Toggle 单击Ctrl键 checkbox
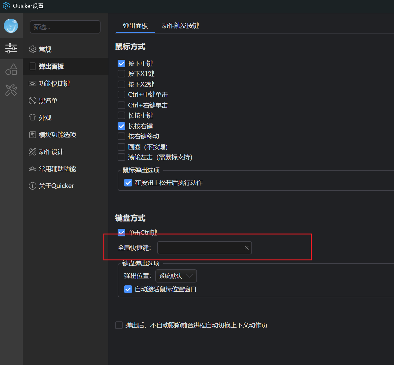Screen dimensions: 394x365 pyautogui.click(x=121, y=233)
